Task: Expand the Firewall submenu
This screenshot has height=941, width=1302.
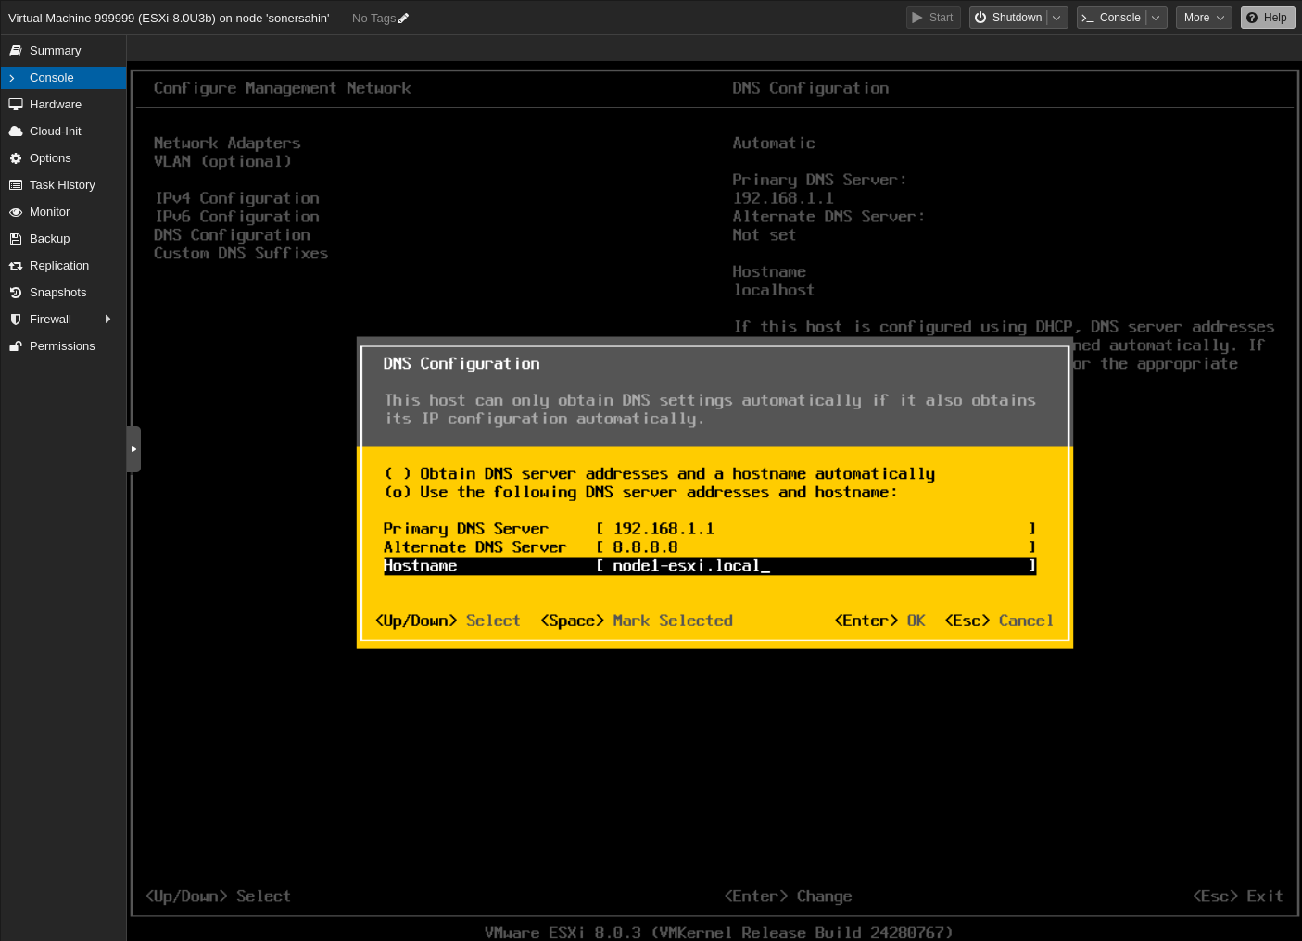Action: pos(107,319)
